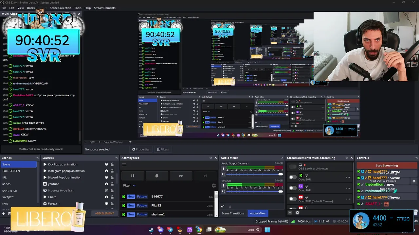This screenshot has width=419, height=235.
Task: Open YouTube Default Canvas options menu
Action: 348,199
